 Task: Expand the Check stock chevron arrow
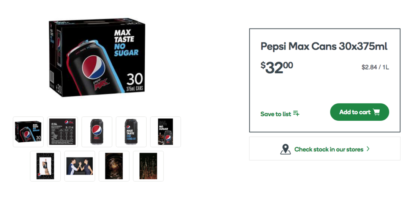(367, 149)
